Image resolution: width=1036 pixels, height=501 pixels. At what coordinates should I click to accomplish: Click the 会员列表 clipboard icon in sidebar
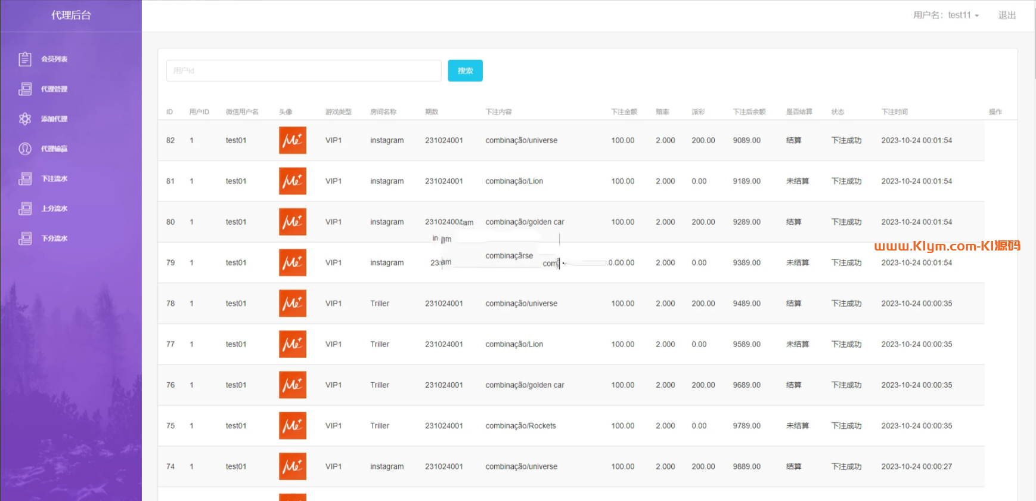click(x=25, y=59)
